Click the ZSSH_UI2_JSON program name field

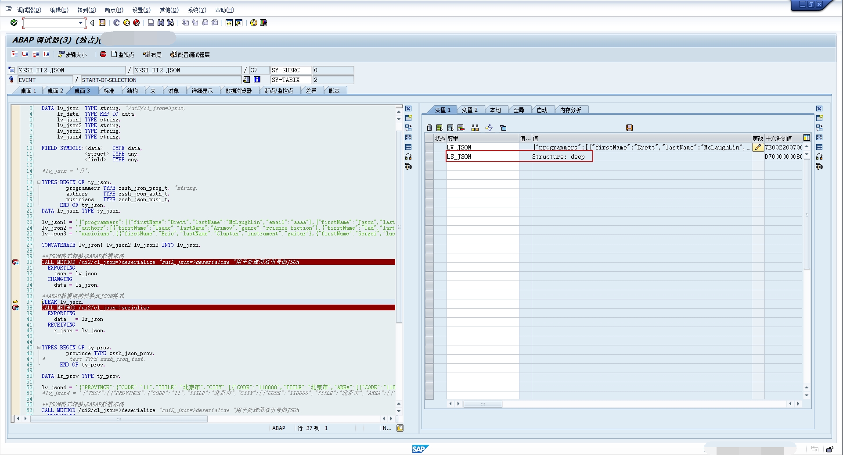tap(71, 70)
